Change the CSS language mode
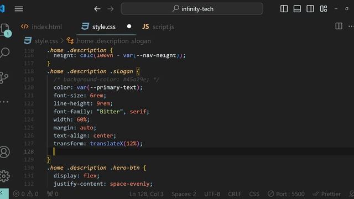This screenshot has height=199, width=354. [254, 194]
